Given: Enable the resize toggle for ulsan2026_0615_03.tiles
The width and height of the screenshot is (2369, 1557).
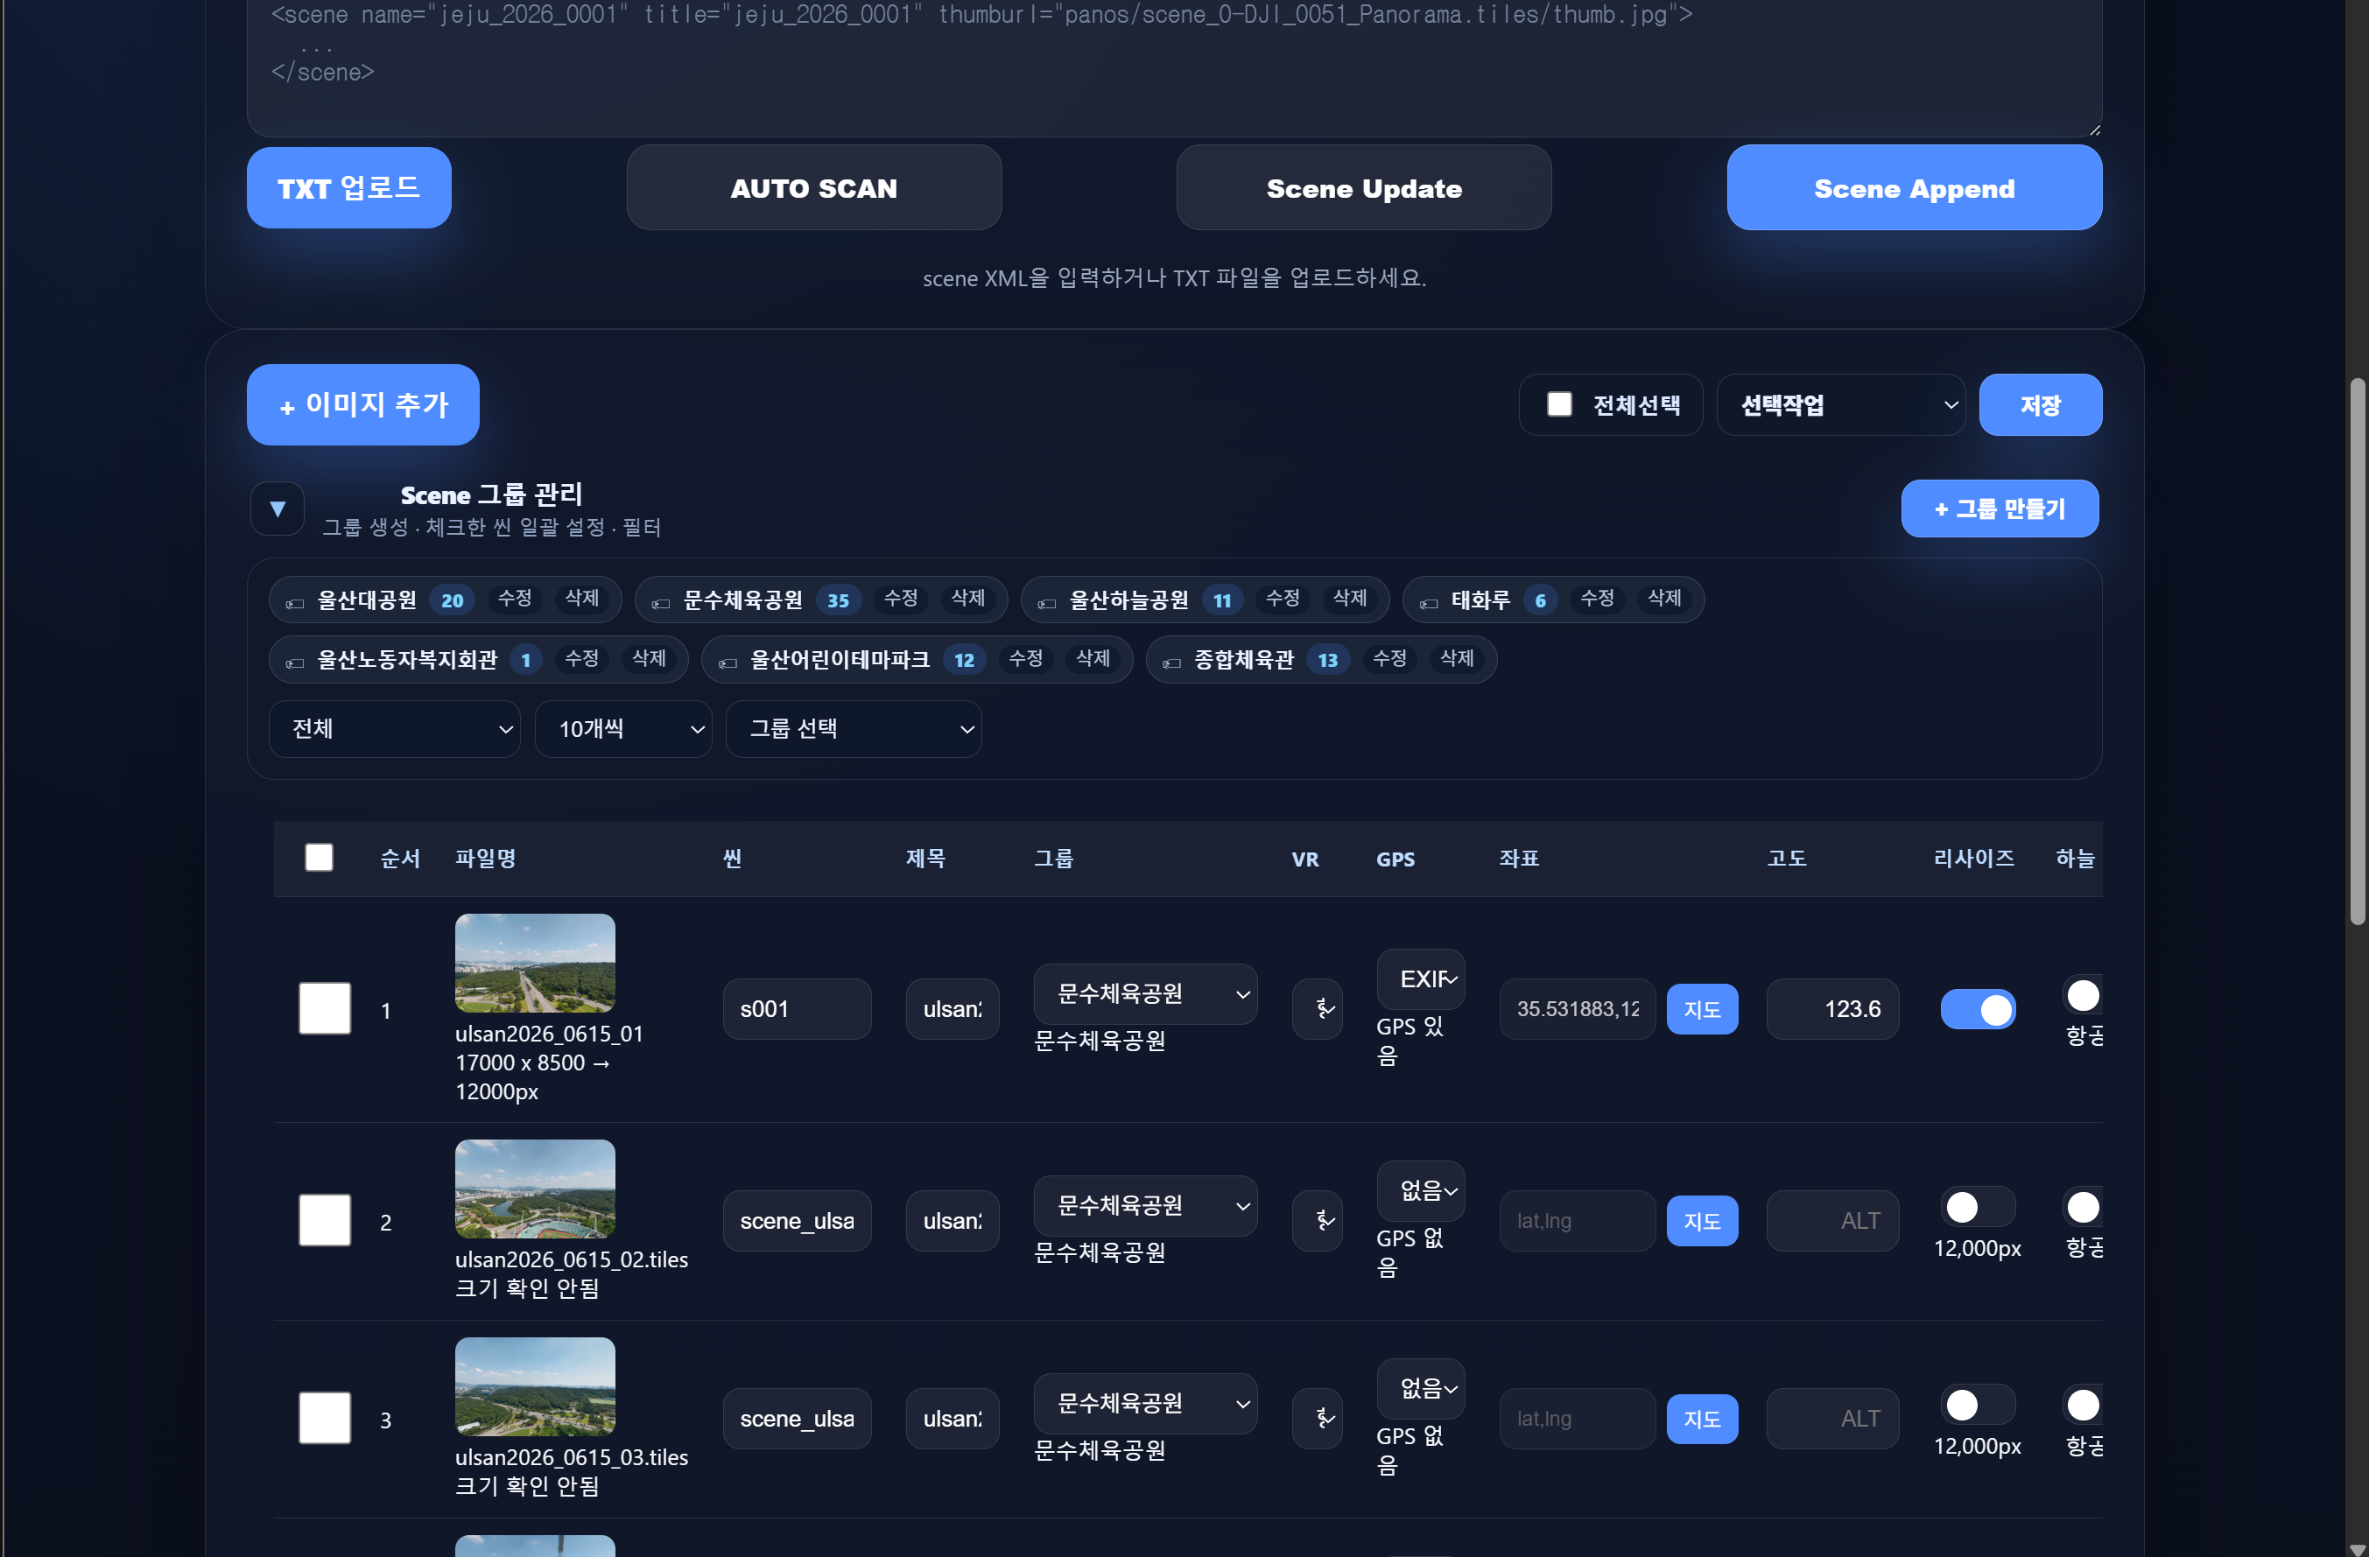Looking at the screenshot, I should [x=1979, y=1406].
